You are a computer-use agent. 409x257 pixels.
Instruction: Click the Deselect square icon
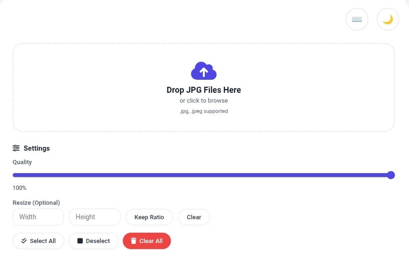pyautogui.click(x=80, y=241)
